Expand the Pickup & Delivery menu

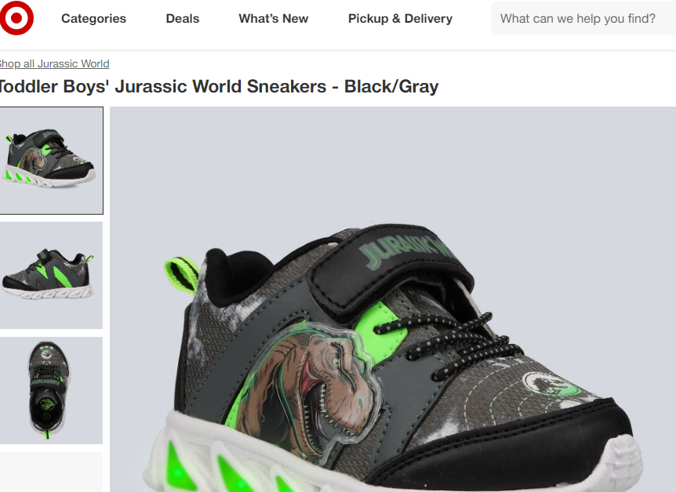click(x=400, y=19)
